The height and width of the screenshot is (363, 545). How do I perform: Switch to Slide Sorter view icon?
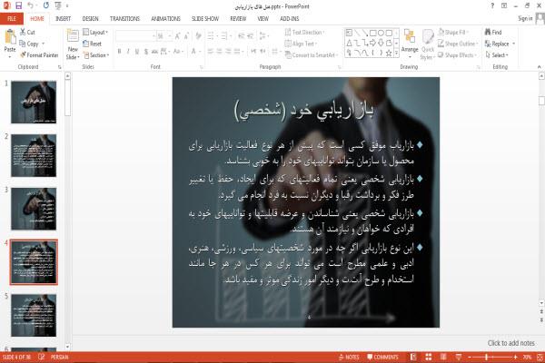[429, 357]
